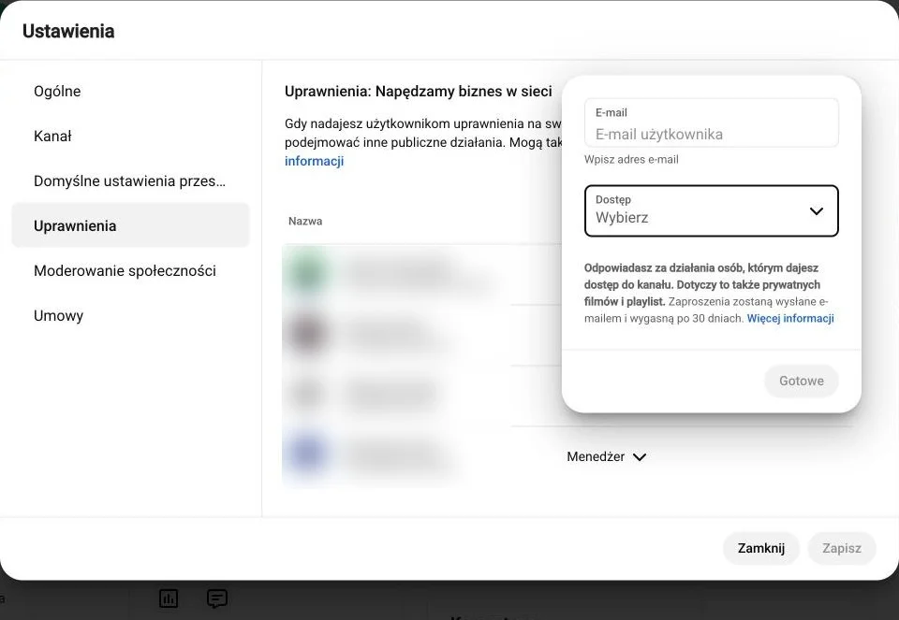Click the Nazwa column header
The width and height of the screenshot is (899, 620).
[x=305, y=221]
